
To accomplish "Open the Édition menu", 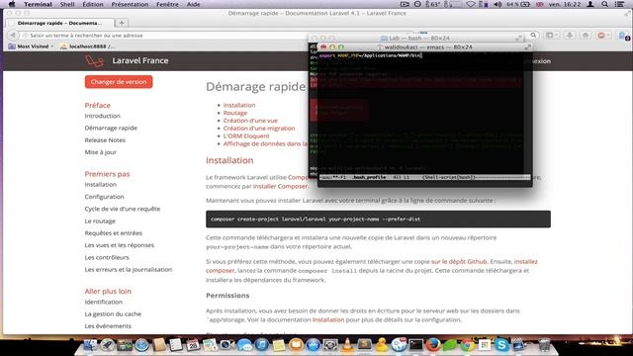I will (x=93, y=4).
